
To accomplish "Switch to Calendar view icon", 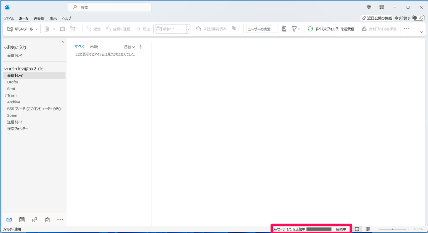I will [22, 219].
